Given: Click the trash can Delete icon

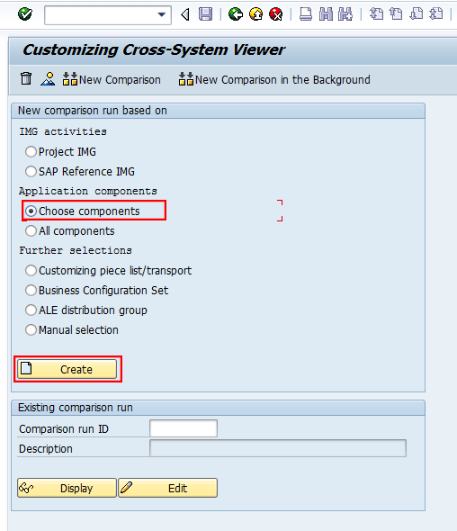Looking at the screenshot, I should [26, 79].
